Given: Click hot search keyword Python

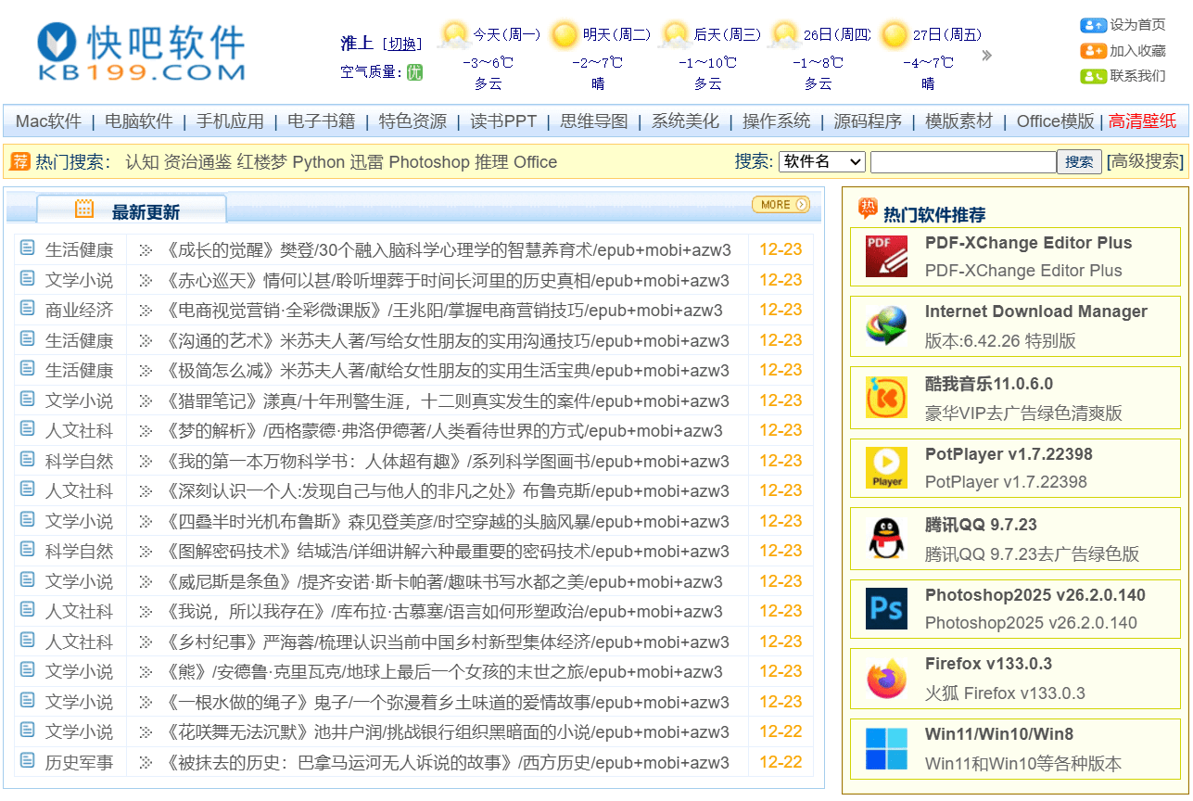Looking at the screenshot, I should pos(318,162).
